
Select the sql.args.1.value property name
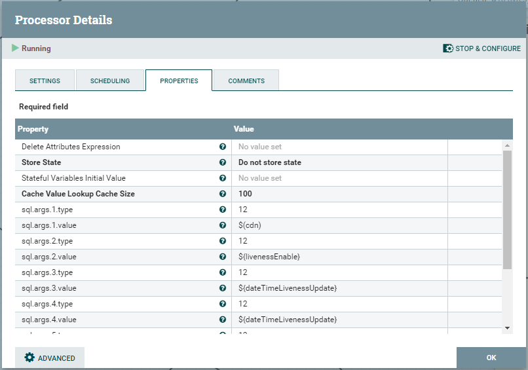pos(49,225)
